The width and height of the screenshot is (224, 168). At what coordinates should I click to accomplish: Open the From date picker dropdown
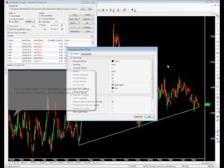62,25
